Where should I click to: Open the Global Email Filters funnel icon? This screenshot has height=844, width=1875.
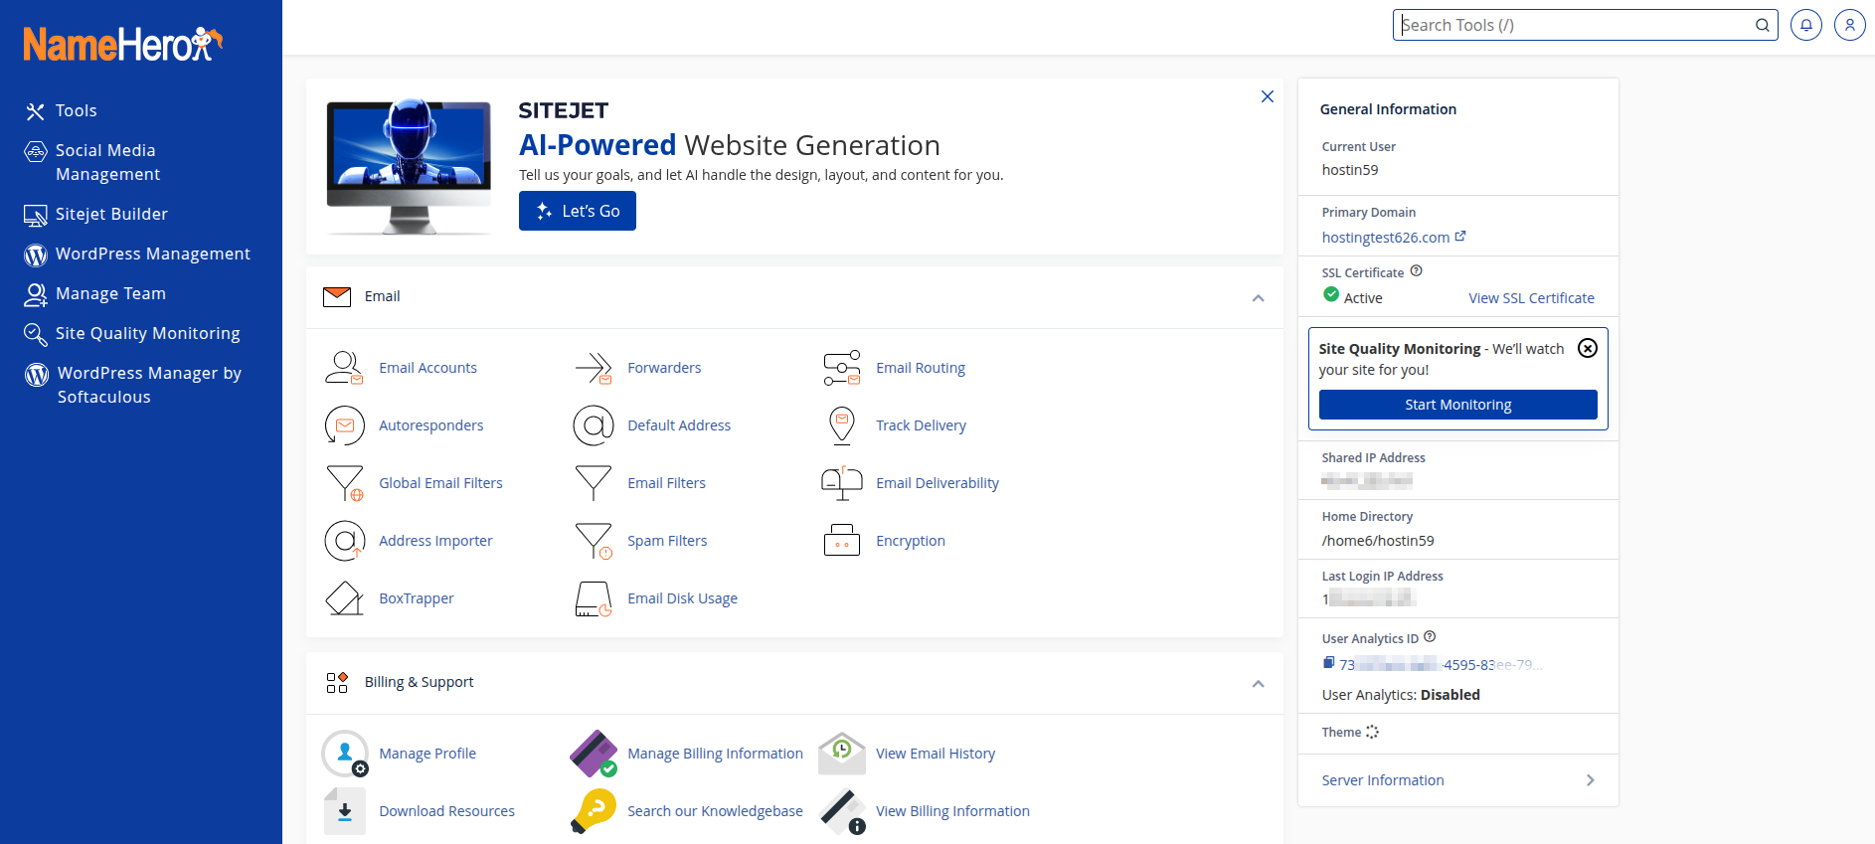coord(344,483)
